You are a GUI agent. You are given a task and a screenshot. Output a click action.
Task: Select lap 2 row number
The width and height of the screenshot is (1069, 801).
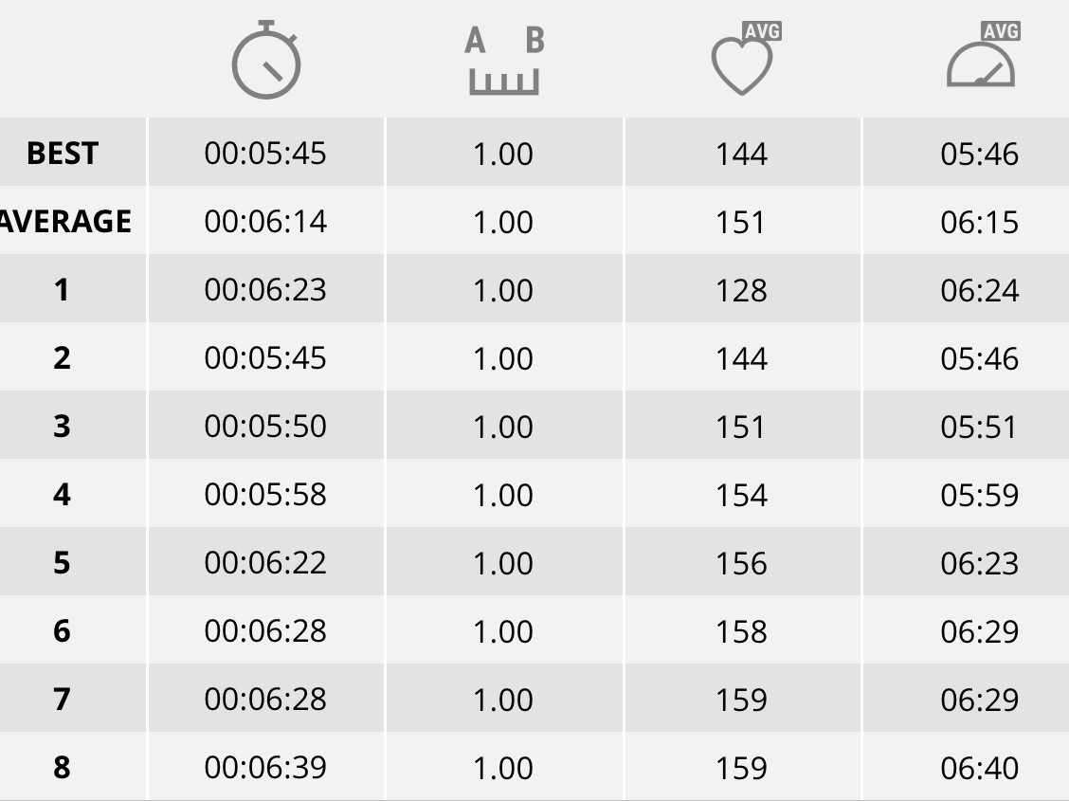point(62,358)
